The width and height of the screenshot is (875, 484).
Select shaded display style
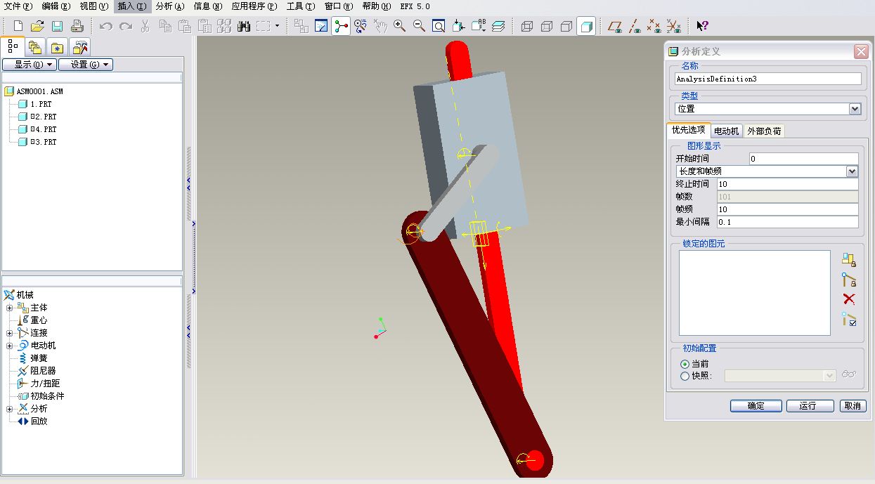pos(586,27)
